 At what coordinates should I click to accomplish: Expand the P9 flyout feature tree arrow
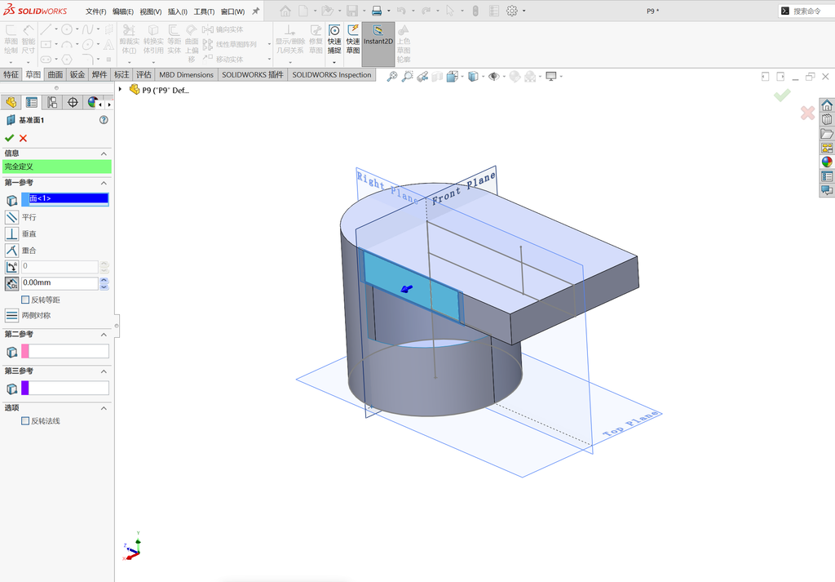coord(121,90)
